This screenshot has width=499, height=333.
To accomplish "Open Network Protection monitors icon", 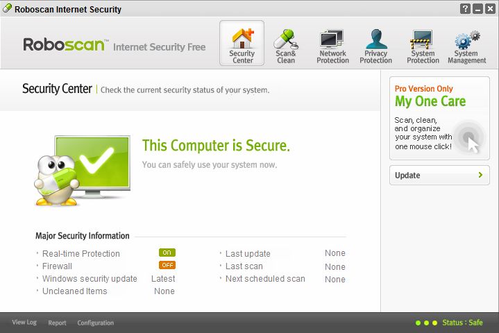I will (x=332, y=40).
